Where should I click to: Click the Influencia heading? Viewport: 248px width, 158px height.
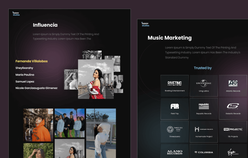pos(45,25)
